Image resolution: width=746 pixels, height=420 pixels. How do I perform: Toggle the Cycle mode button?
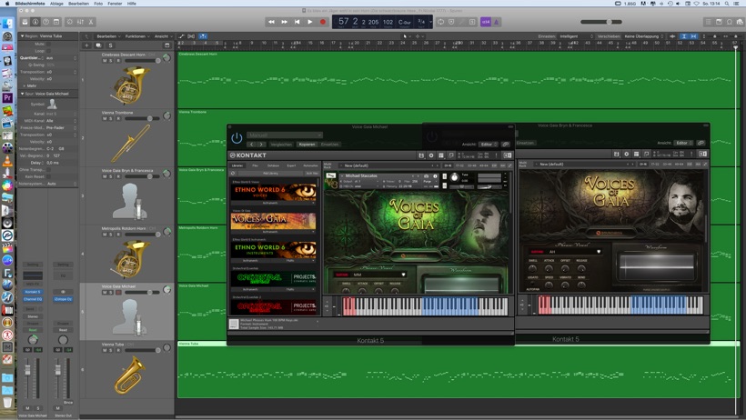coord(441,22)
